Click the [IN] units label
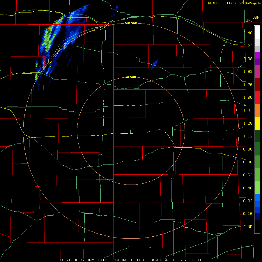Image resolution: width=262 pixels, height=262 pixels. [249, 20]
